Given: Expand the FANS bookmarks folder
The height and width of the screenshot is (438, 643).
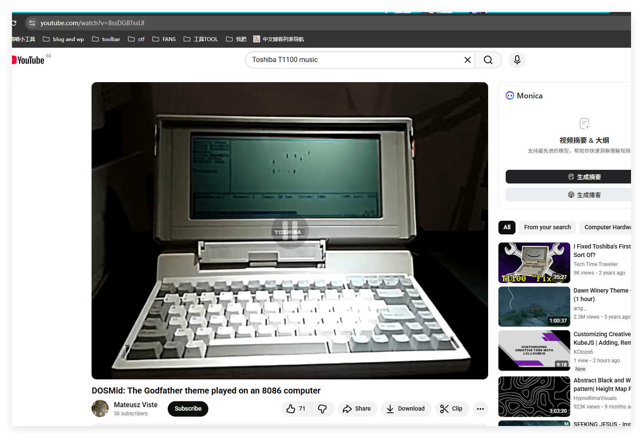Looking at the screenshot, I should click(164, 39).
